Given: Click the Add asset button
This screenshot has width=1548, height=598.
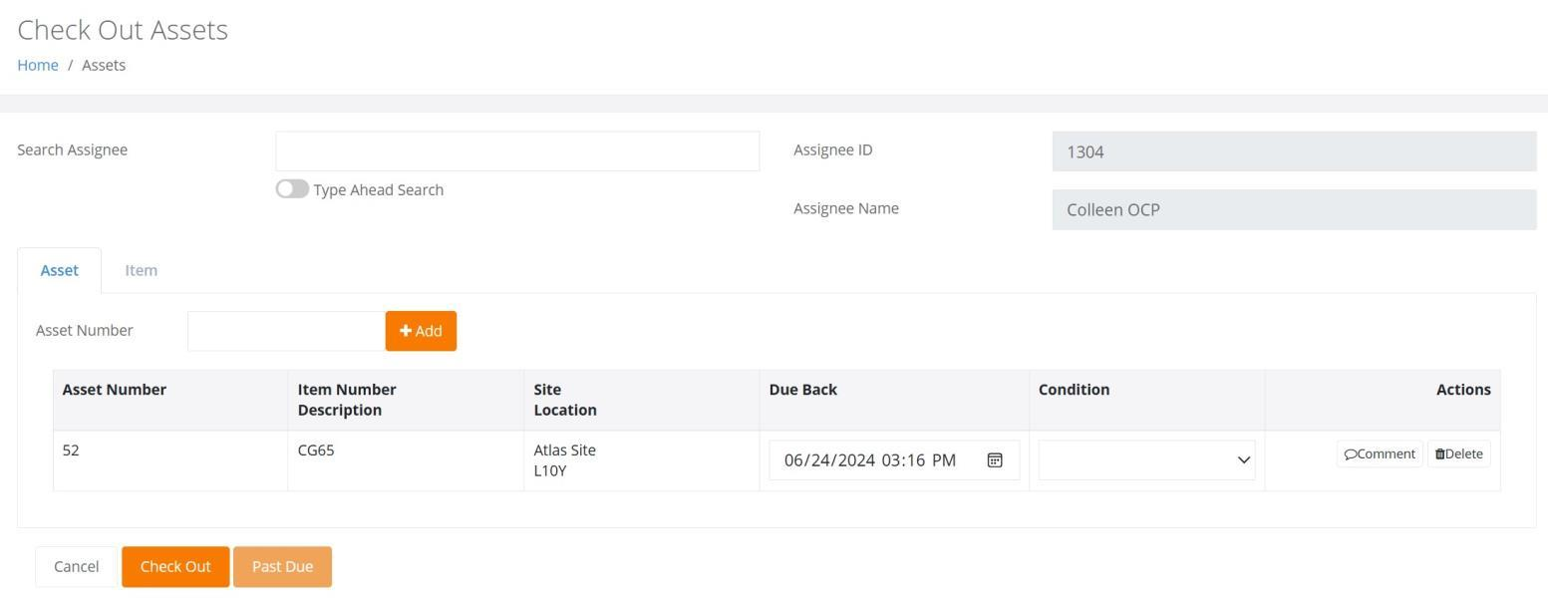Looking at the screenshot, I should [x=421, y=331].
